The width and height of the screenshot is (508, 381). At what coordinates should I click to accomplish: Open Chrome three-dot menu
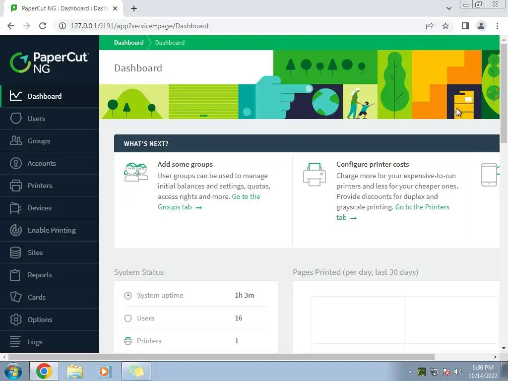click(x=497, y=26)
